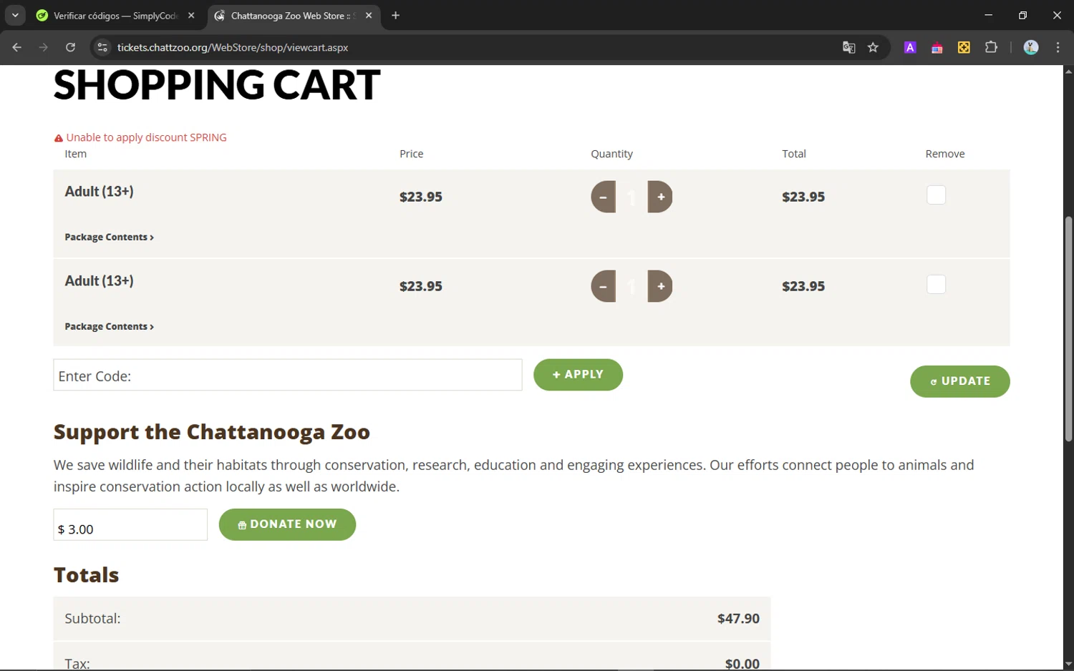Check Remove box for first Adult ticket
This screenshot has width=1074, height=671.
936,195
